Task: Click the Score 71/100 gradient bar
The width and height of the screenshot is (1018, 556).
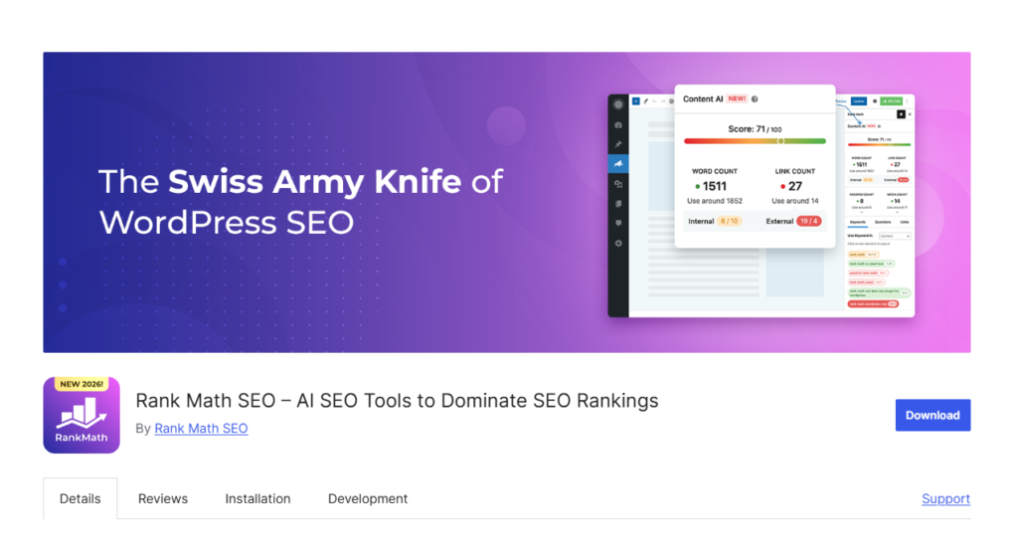Action: click(x=755, y=141)
